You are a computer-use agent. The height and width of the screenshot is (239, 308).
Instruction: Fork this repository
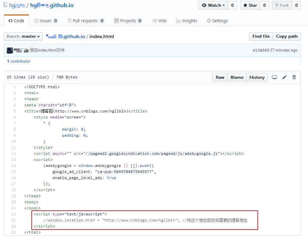tap(282, 5)
